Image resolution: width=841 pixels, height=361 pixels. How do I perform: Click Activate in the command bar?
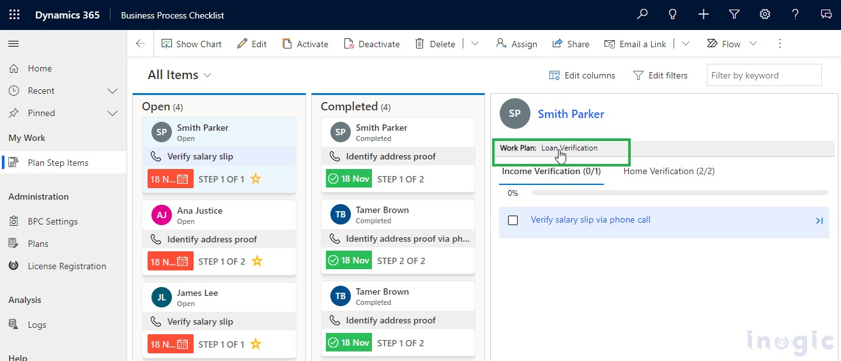tap(305, 44)
